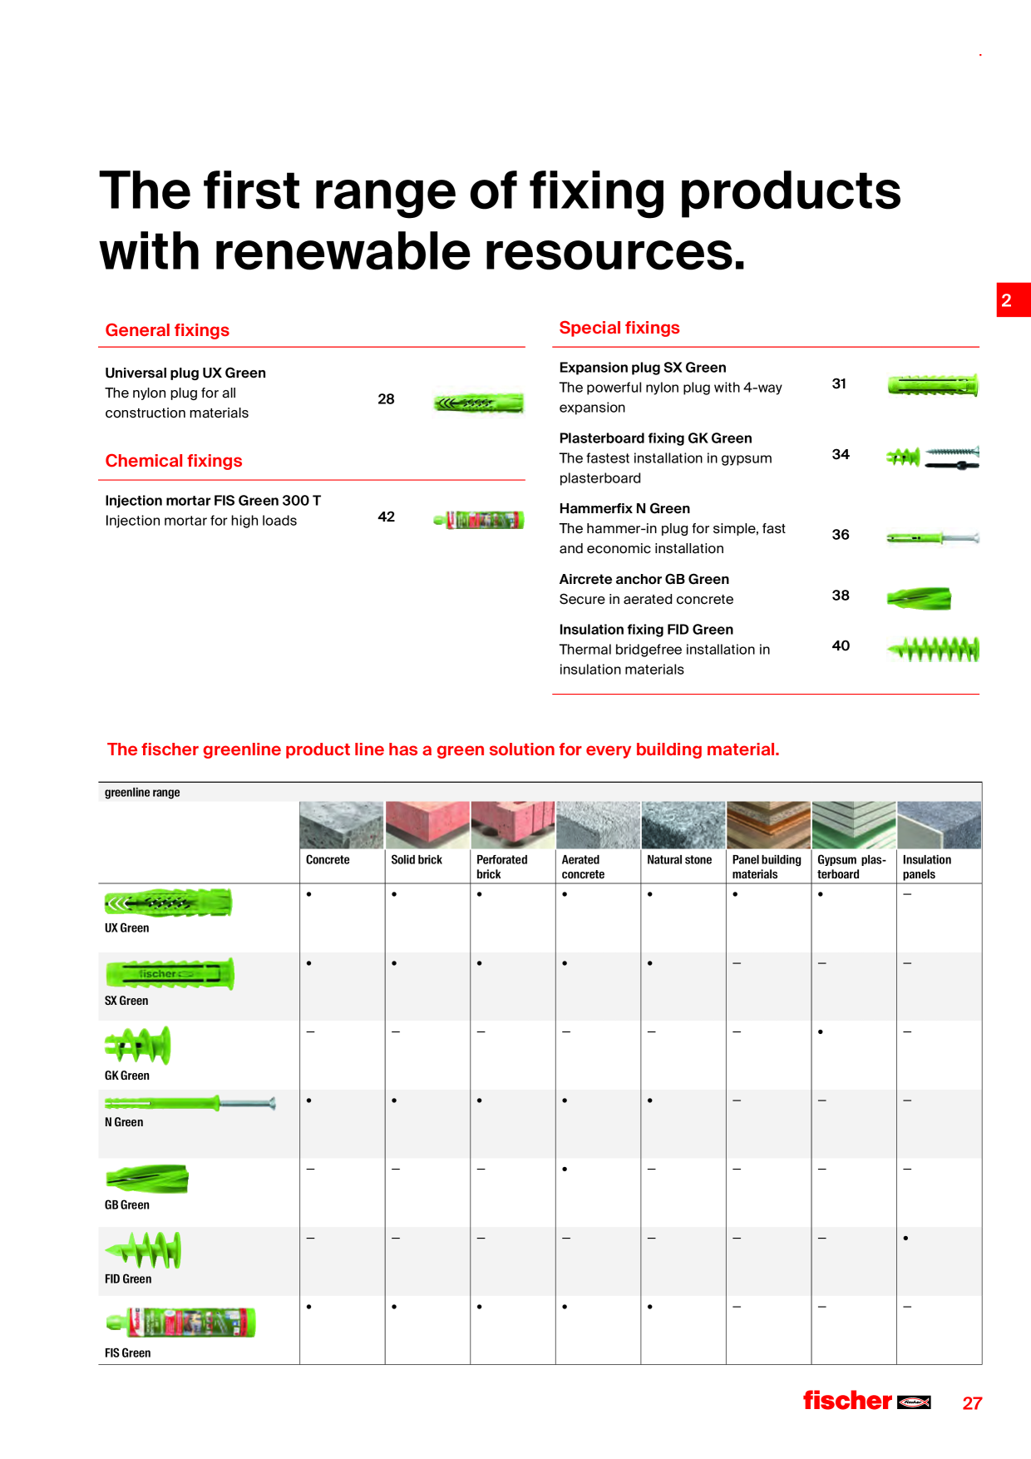Click the FIS Green cartridge picture in table
The height and width of the screenshot is (1459, 1031).
pos(180,1323)
